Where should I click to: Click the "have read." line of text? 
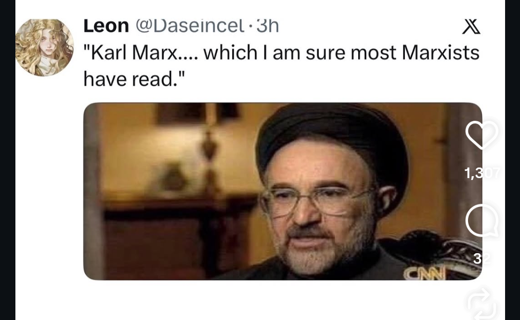pyautogui.click(x=134, y=79)
